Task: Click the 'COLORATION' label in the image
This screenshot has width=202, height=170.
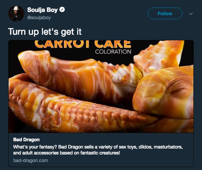Action: pyautogui.click(x=113, y=52)
